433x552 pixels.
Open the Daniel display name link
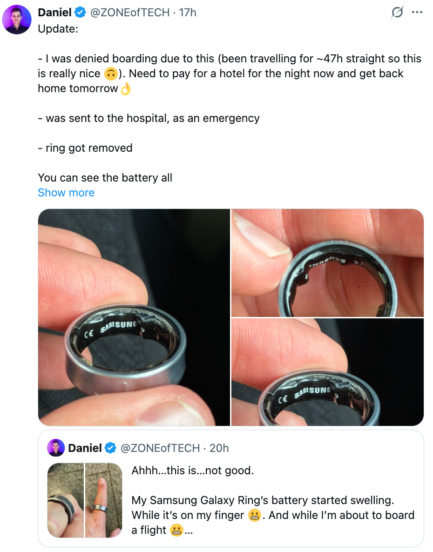click(x=54, y=13)
